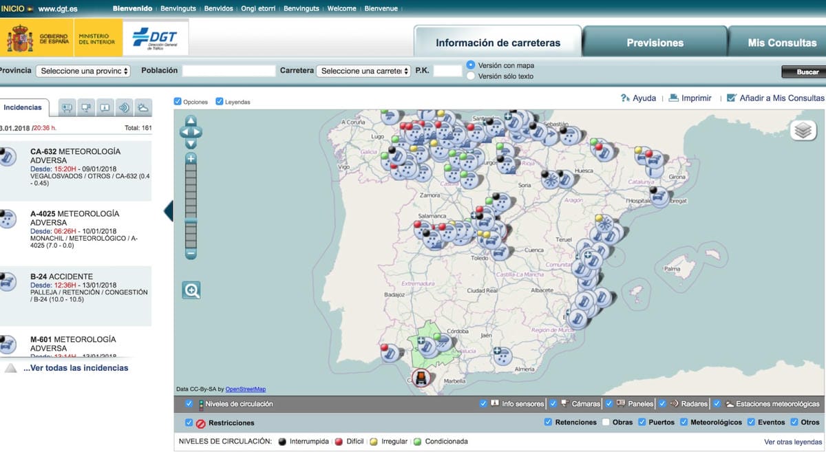Image resolution: width=826 pixels, height=452 pixels.
Task: Open the radars tab icon in sidebar
Action: pos(124,107)
